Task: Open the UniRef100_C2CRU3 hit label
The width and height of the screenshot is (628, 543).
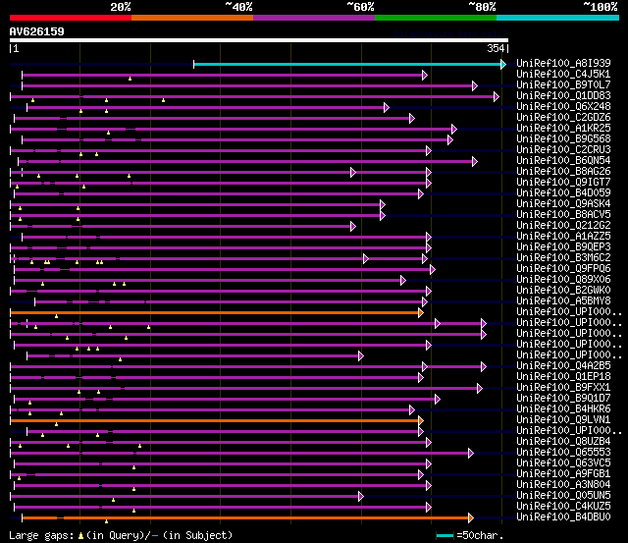Action: (x=563, y=150)
